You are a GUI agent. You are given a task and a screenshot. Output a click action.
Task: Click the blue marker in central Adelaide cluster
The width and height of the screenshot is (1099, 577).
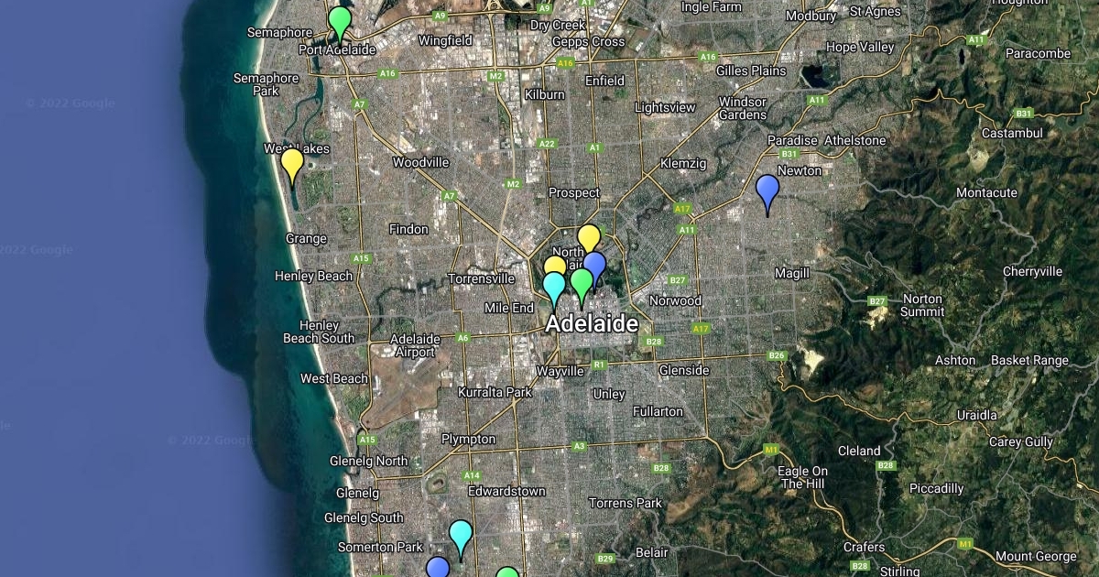(x=596, y=265)
